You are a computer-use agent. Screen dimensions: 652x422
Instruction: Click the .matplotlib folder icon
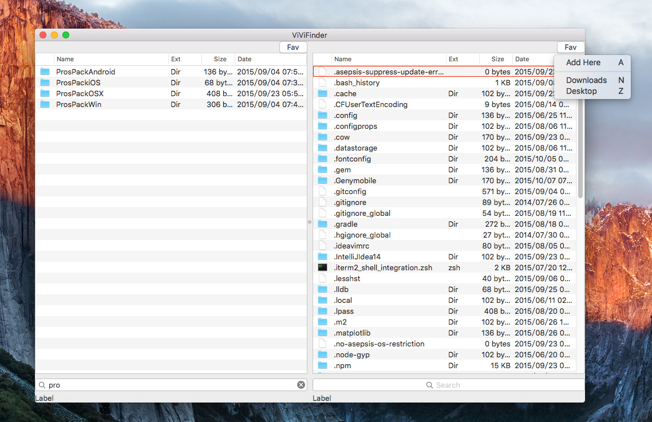pyautogui.click(x=323, y=333)
